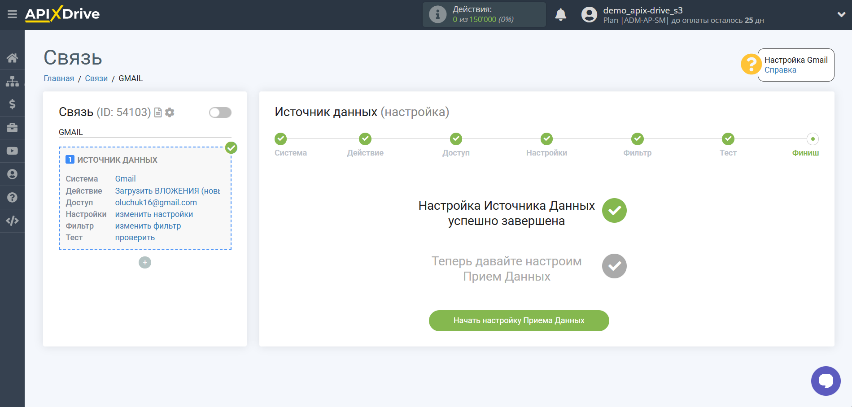The image size is (852, 407).
Task: Open the chat support bubble
Action: 826,381
